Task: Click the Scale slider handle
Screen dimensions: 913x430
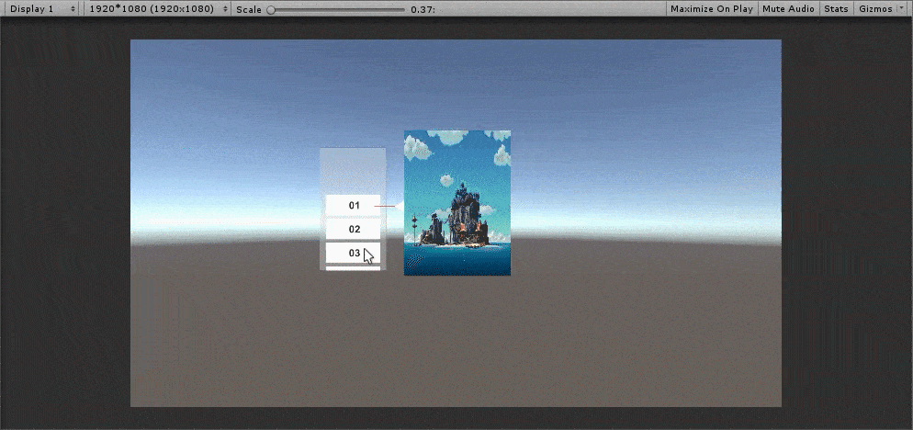Action: coord(271,10)
